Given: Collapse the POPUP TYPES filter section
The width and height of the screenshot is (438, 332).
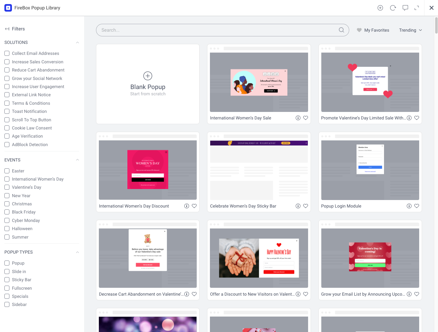Looking at the screenshot, I should [x=77, y=252].
